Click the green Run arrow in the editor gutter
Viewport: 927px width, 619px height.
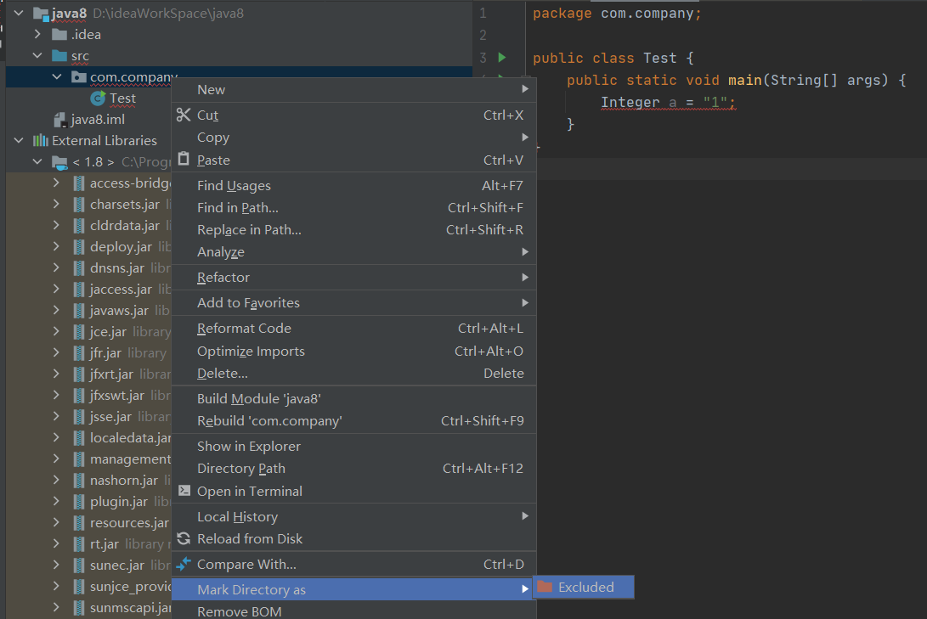[502, 57]
